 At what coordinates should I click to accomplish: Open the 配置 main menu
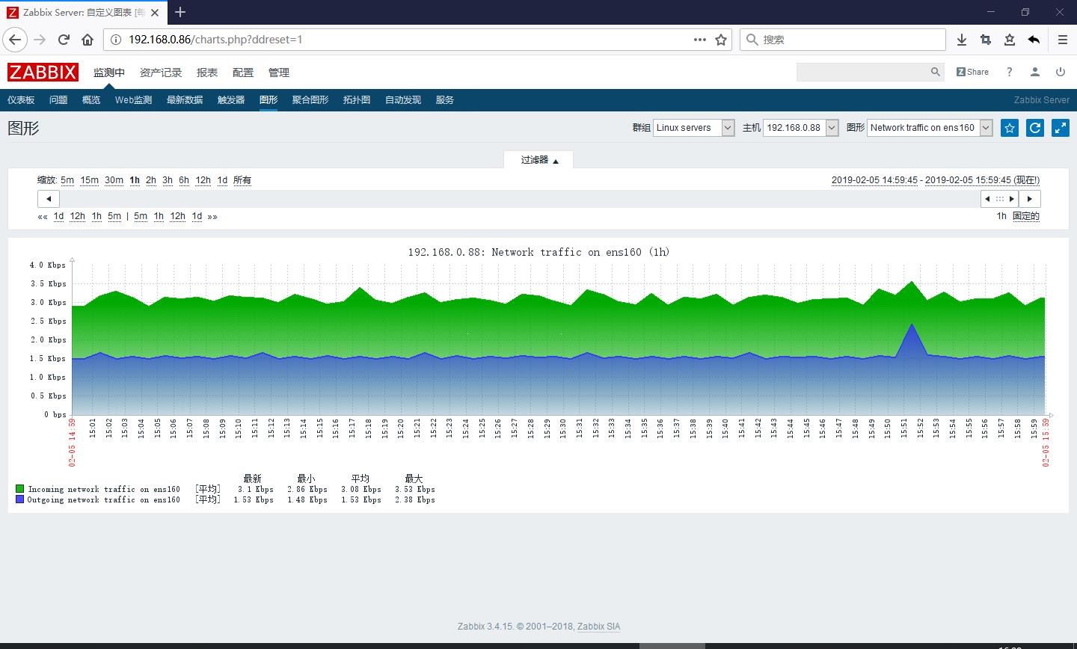coord(243,73)
